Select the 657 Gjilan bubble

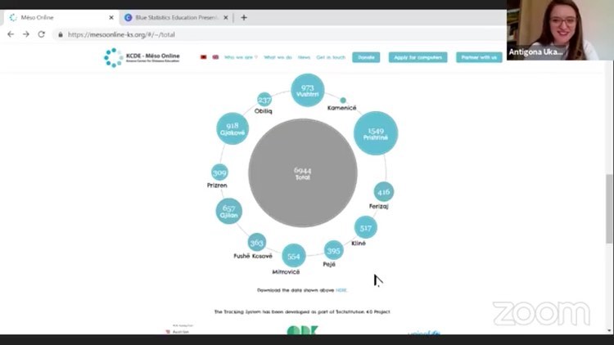coord(229,211)
